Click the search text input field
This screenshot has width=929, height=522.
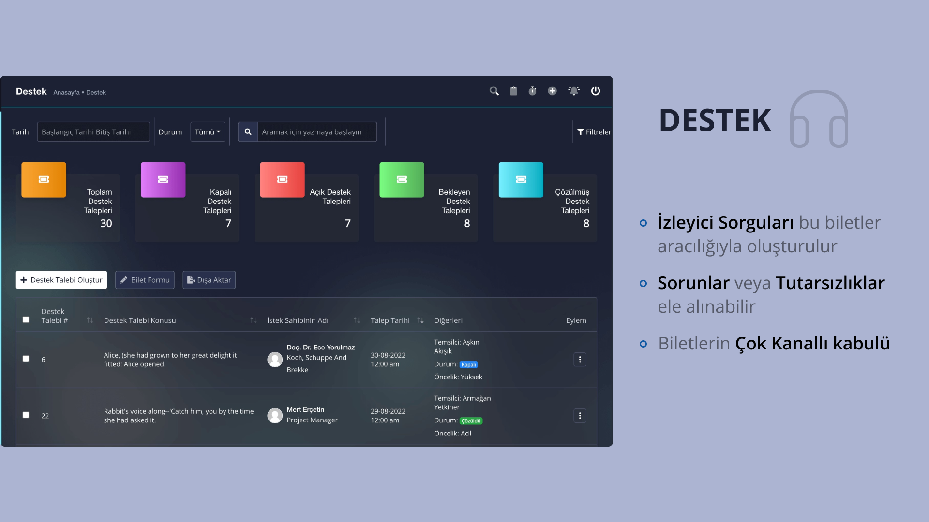[x=317, y=132]
